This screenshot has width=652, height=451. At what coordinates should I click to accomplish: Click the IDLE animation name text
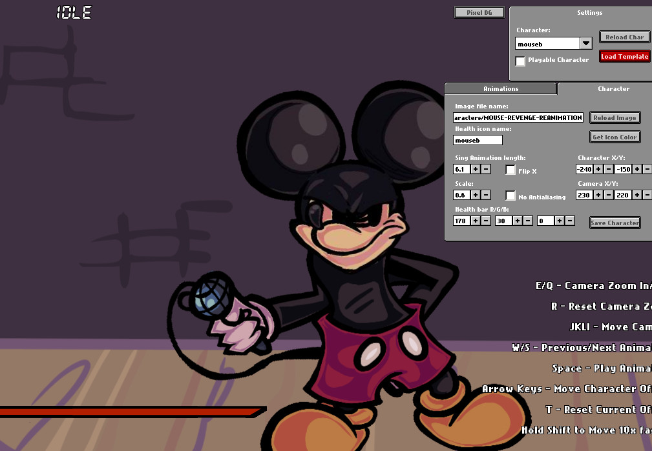point(74,12)
